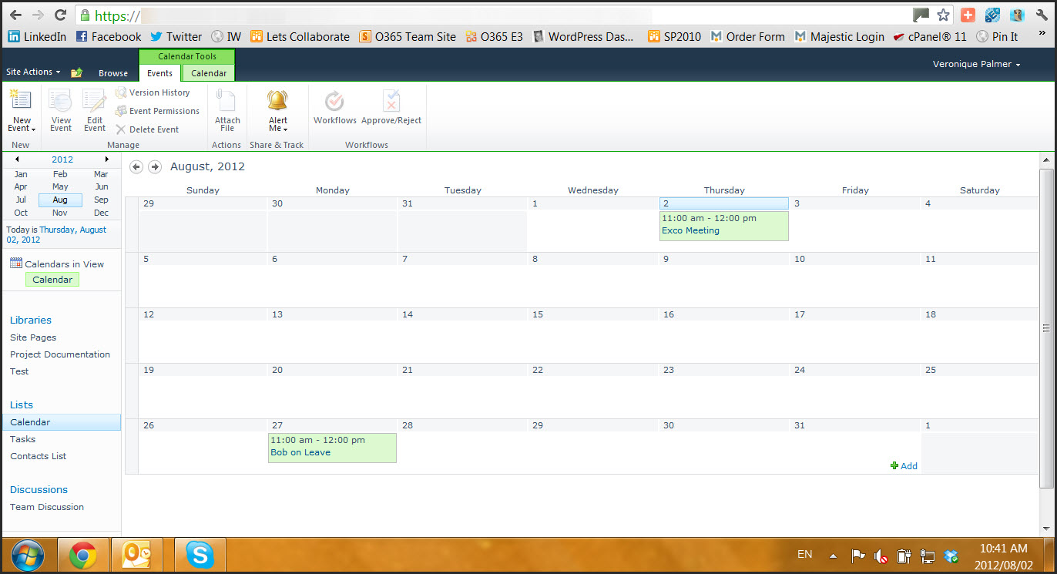The height and width of the screenshot is (574, 1057).
Task: Open the Site Actions menu
Action: [x=33, y=72]
